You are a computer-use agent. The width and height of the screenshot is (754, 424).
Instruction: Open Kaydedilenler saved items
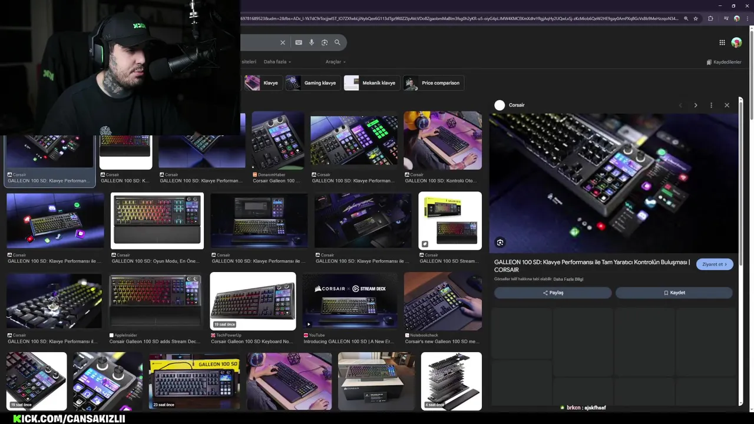(x=724, y=62)
